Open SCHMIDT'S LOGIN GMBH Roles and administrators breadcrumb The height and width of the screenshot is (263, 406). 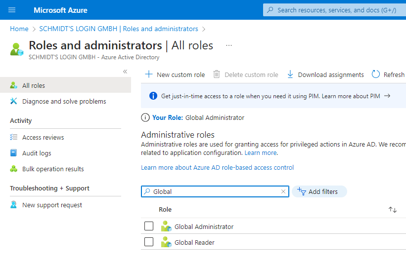(x=119, y=29)
